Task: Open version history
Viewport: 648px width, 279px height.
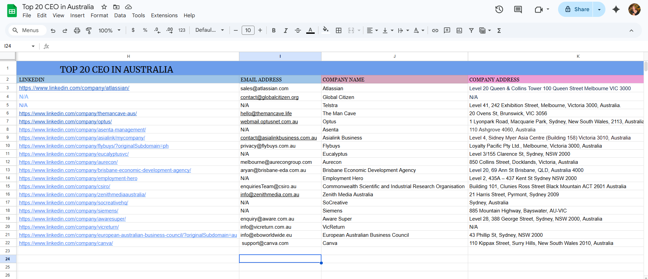Action: point(499,9)
